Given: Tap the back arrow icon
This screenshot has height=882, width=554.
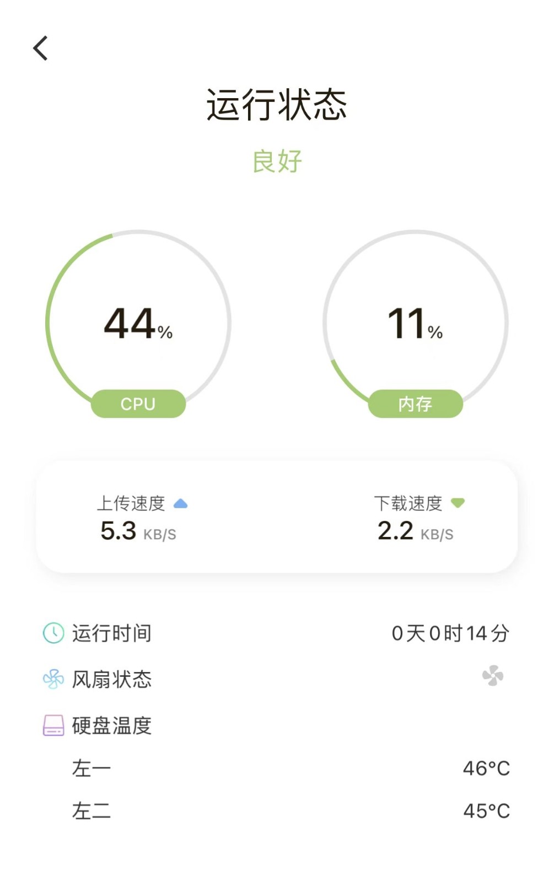Looking at the screenshot, I should (40, 48).
